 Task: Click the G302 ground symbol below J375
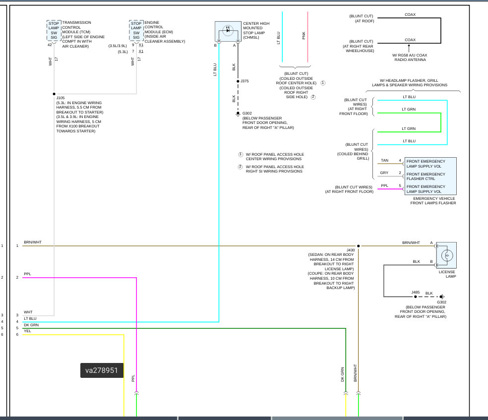pos(238,114)
